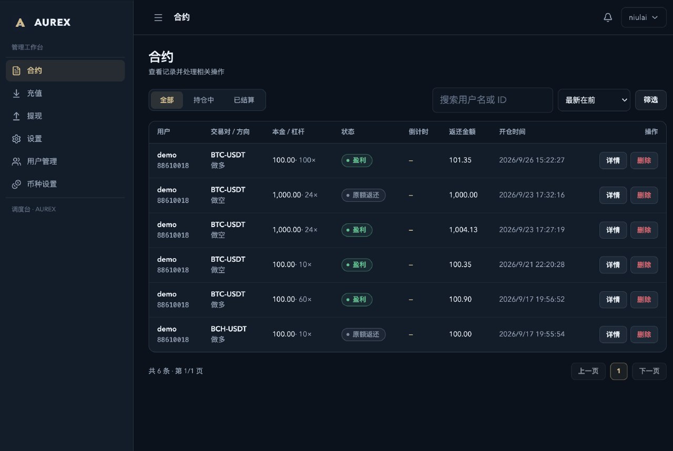Click the 调度台 · AUREX footer text
Screen dimensions: 673x451
(x=34, y=209)
